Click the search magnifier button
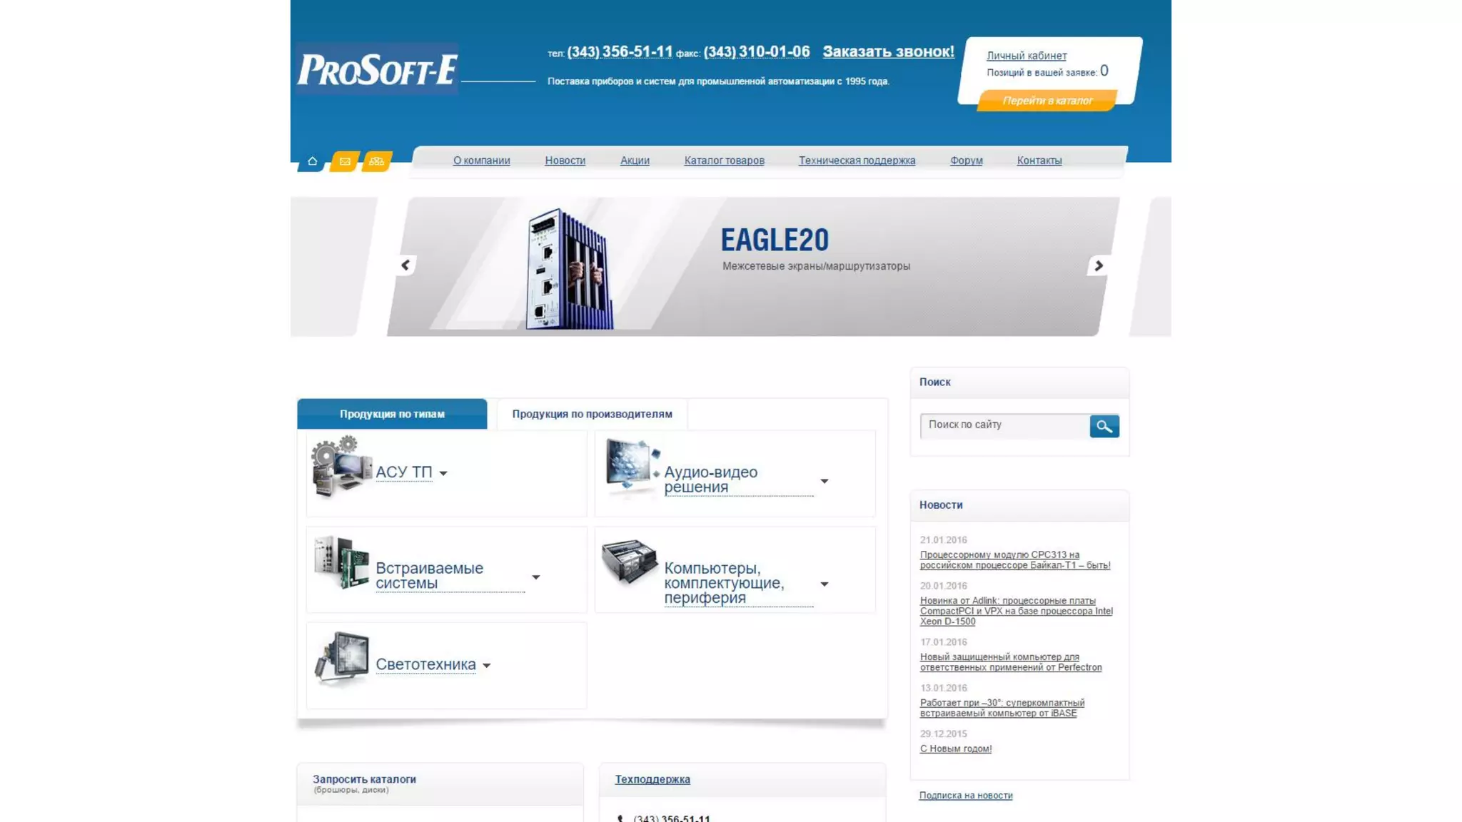 (1104, 426)
